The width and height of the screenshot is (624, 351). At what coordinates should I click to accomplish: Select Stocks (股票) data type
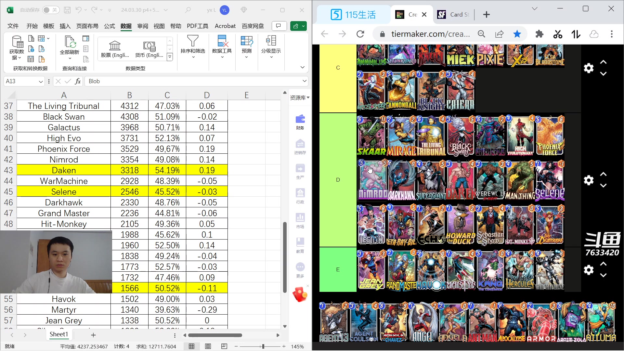coord(115,49)
